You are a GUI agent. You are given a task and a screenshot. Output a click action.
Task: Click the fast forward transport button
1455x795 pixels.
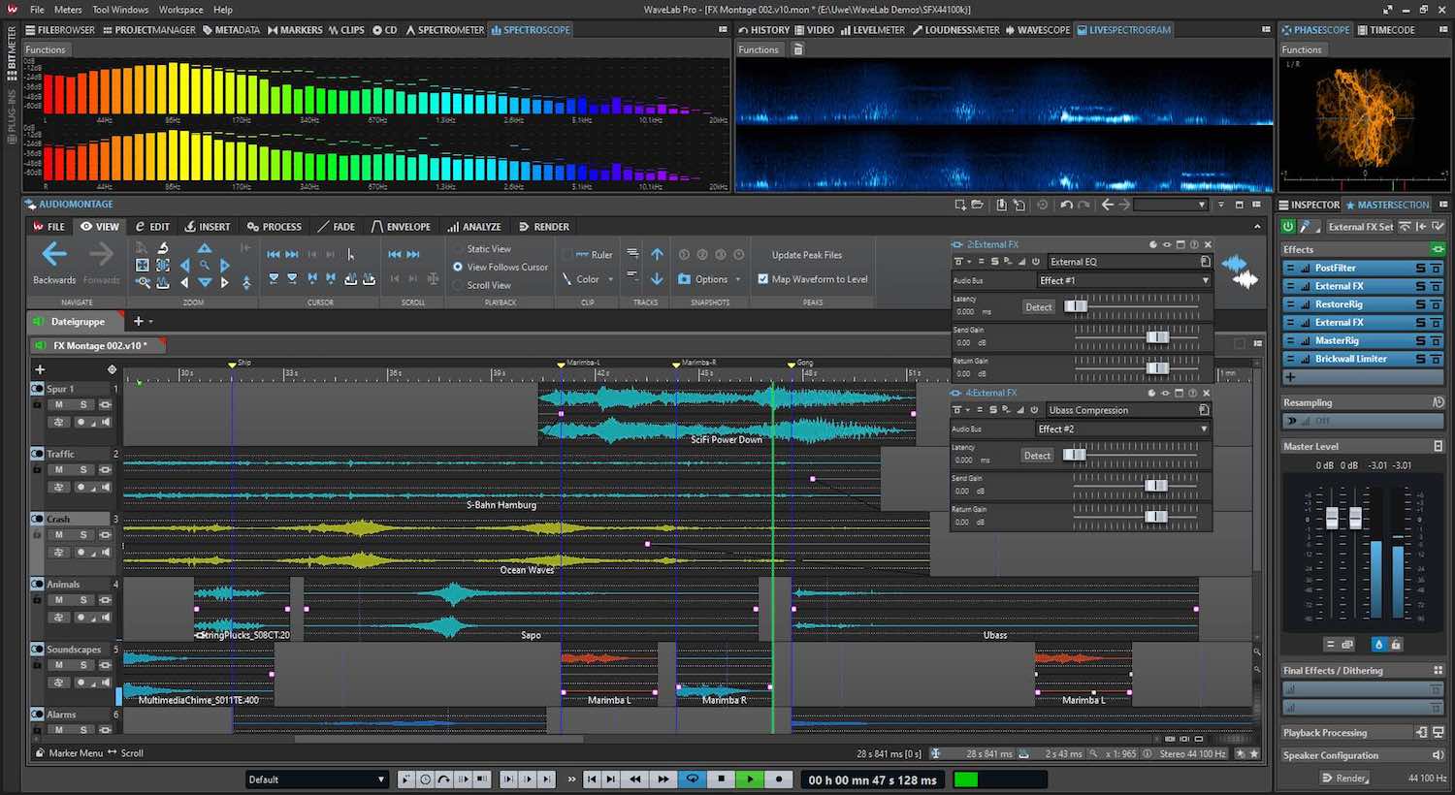point(663,779)
